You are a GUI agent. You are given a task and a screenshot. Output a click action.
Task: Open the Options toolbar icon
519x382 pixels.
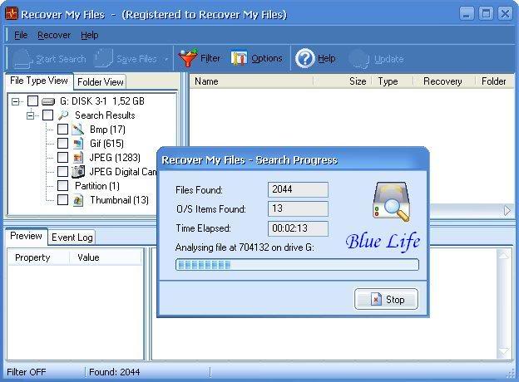[x=239, y=58]
